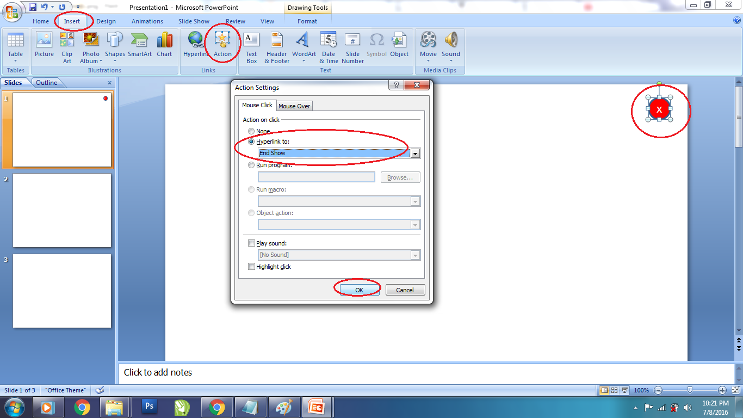Confirm action settings with OK
This screenshot has width=743, height=418.
click(358, 289)
